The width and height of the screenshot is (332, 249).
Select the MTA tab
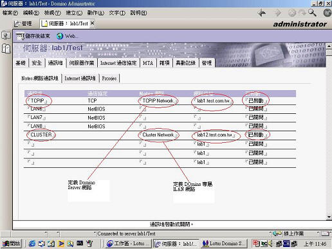[x=148, y=63]
